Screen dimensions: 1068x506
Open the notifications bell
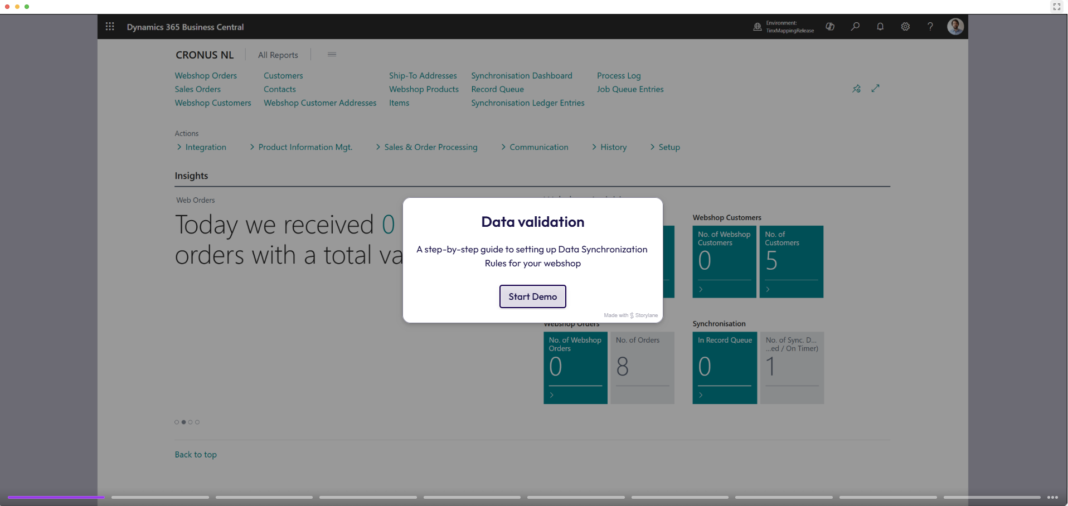pos(880,26)
